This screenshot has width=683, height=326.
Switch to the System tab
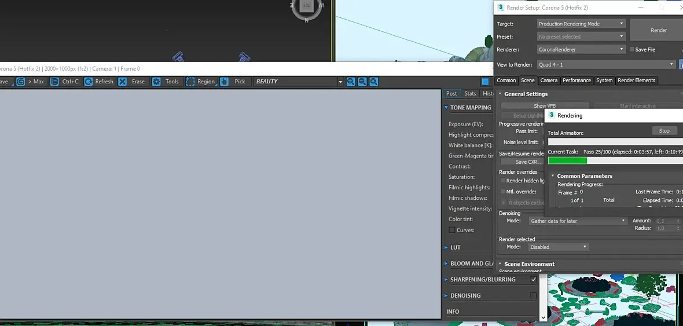(604, 80)
